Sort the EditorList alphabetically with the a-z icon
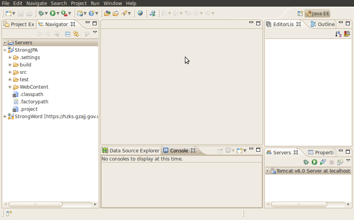Viewport: 354px width, 220px height. (338, 34)
